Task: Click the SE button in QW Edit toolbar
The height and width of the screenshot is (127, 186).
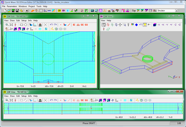Action: click(82, 24)
